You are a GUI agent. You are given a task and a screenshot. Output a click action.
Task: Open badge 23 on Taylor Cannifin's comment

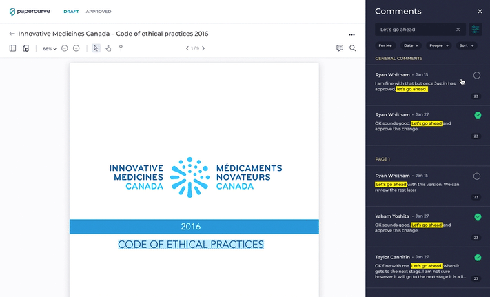click(x=476, y=278)
